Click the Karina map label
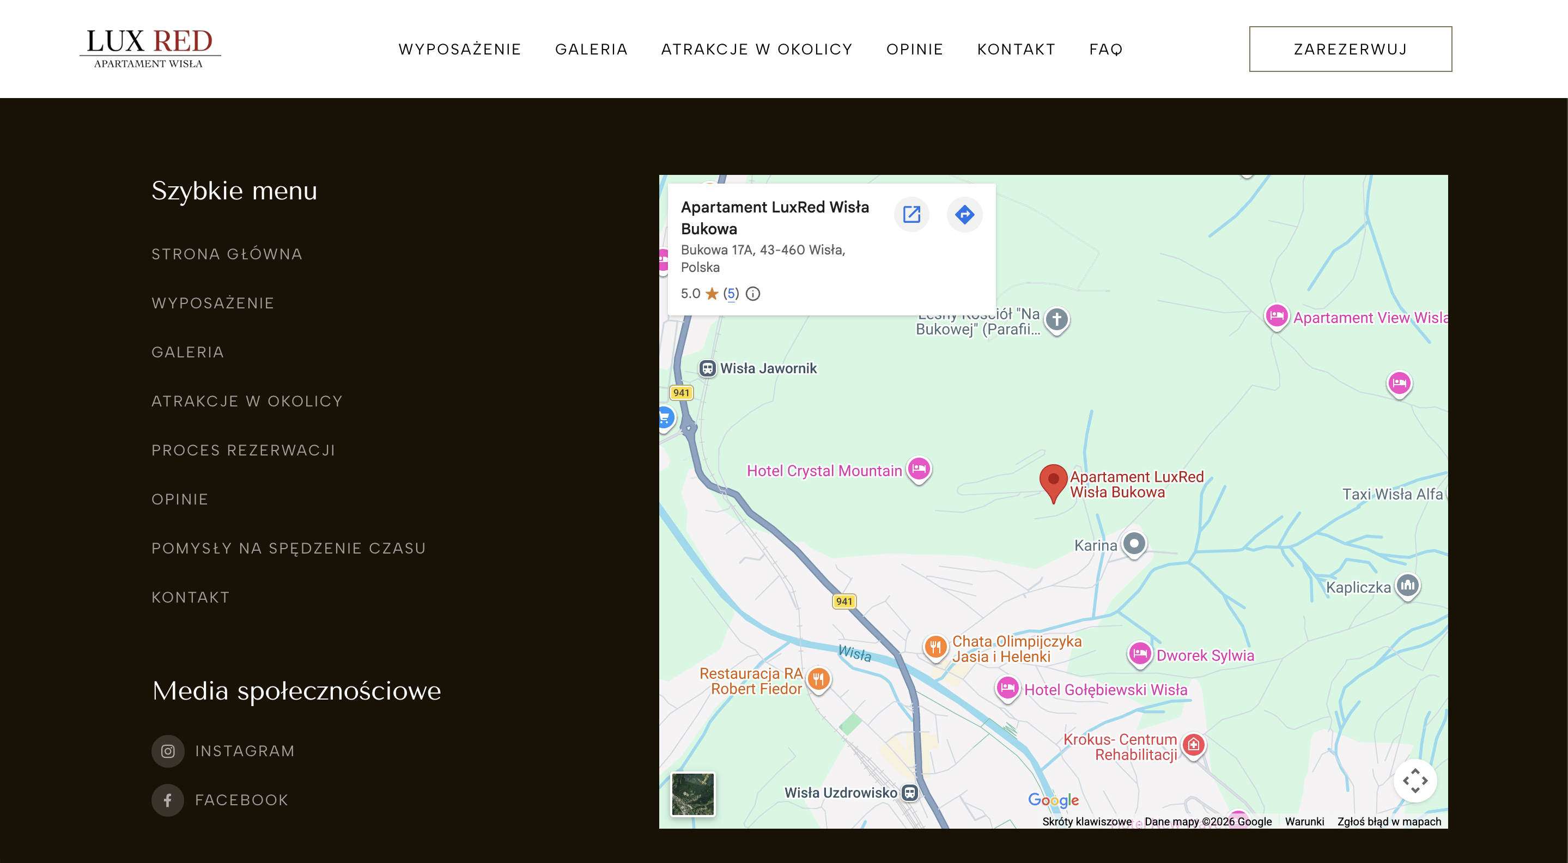This screenshot has width=1568, height=863. point(1096,545)
